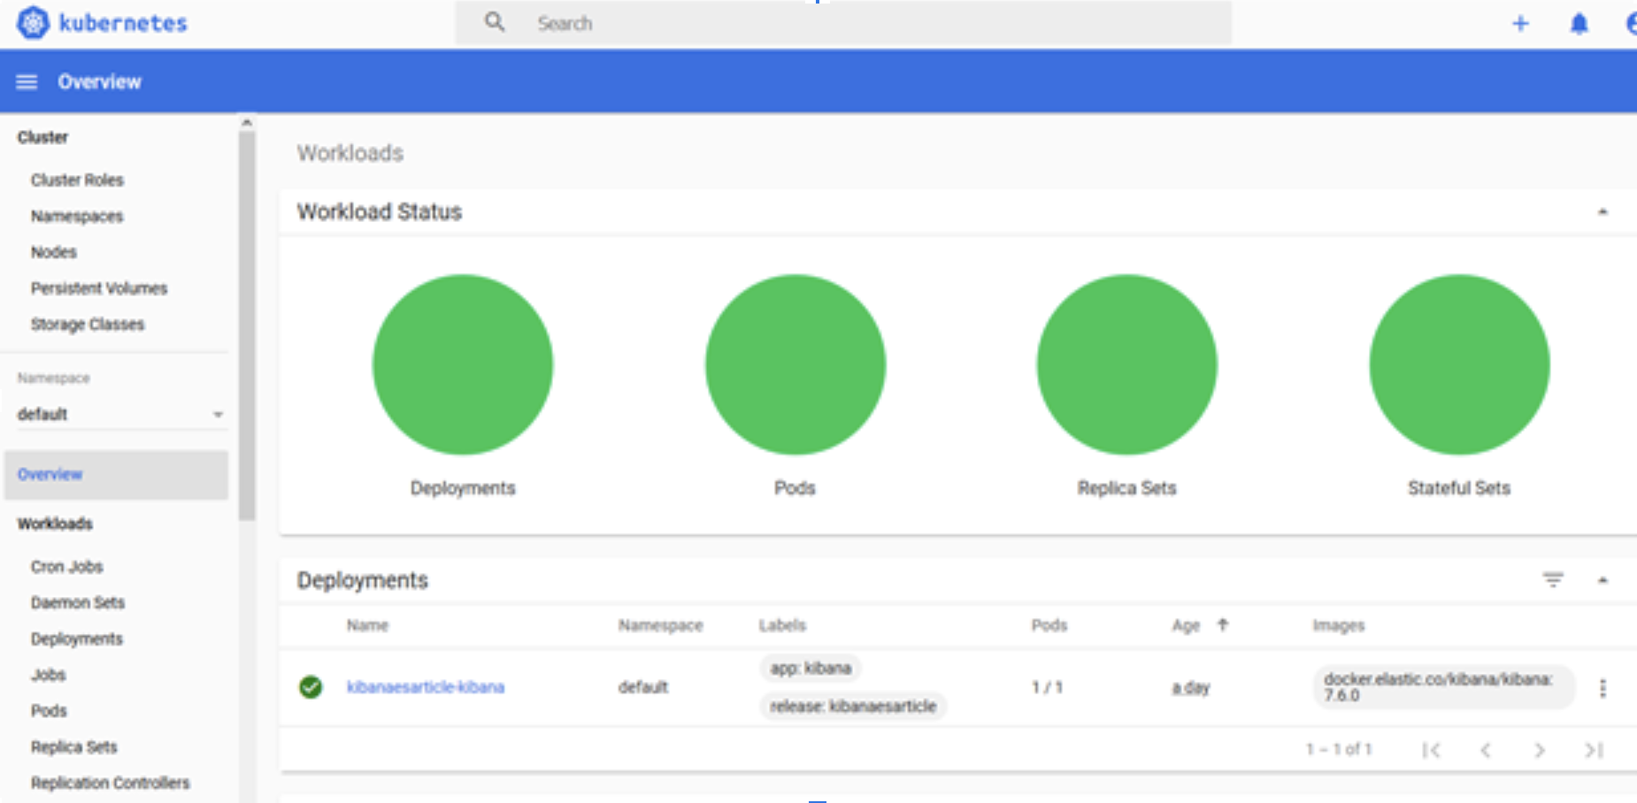The width and height of the screenshot is (1637, 803).
Task: Jump to last page of deployments
Action: pyautogui.click(x=1592, y=749)
